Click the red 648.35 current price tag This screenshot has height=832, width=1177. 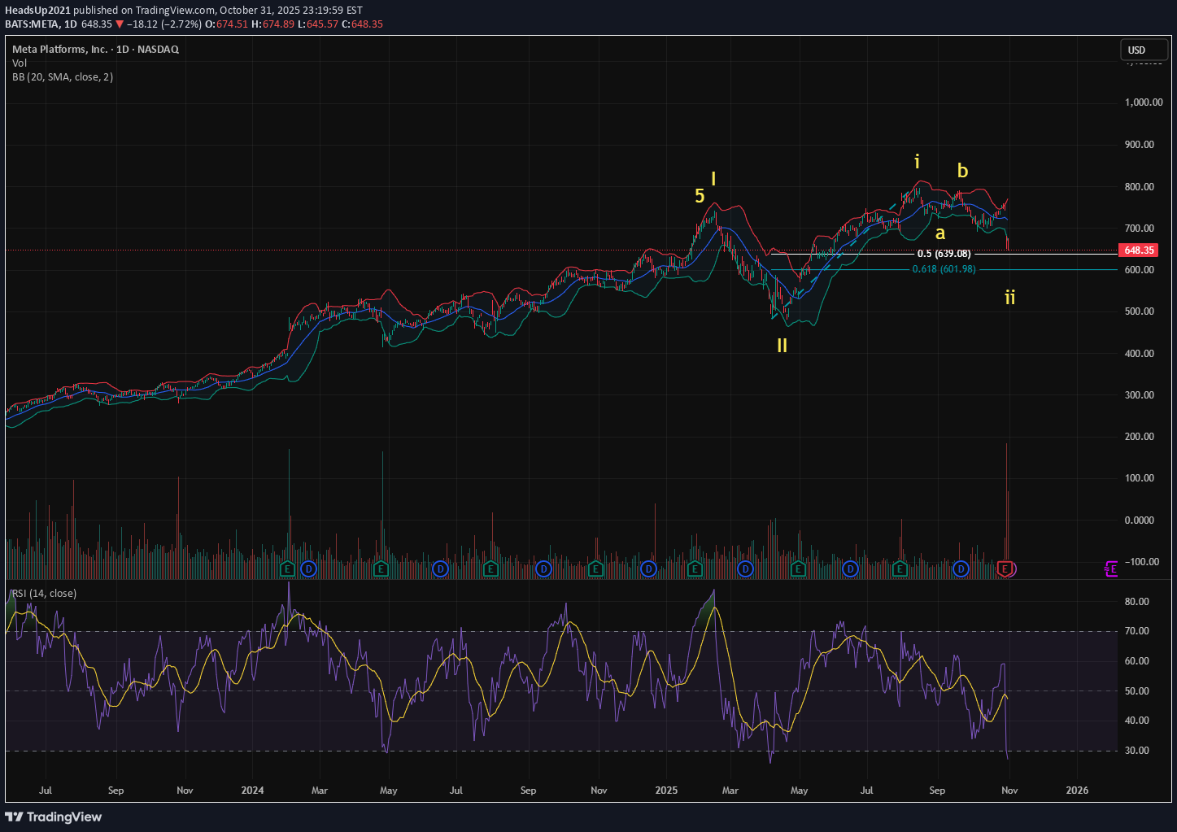click(x=1139, y=250)
